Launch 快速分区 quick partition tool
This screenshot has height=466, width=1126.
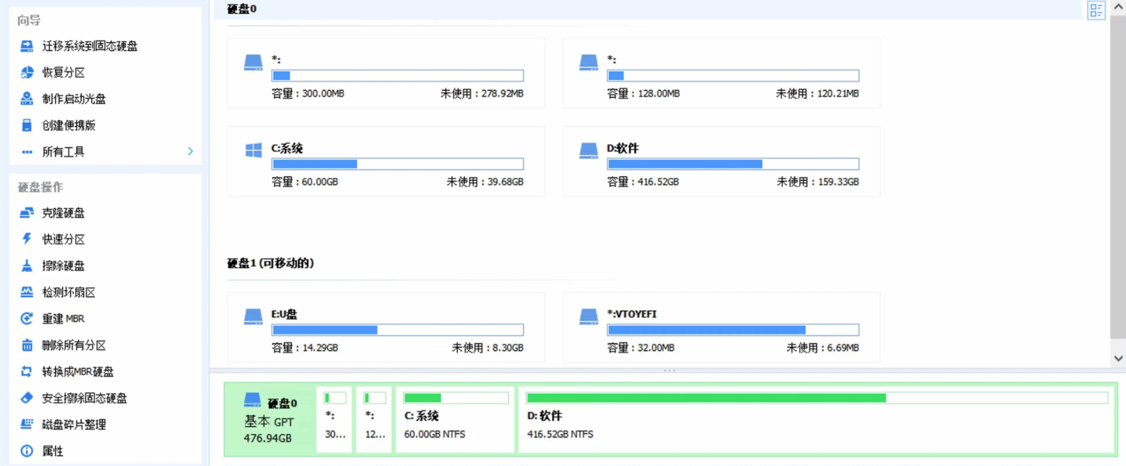click(63, 239)
